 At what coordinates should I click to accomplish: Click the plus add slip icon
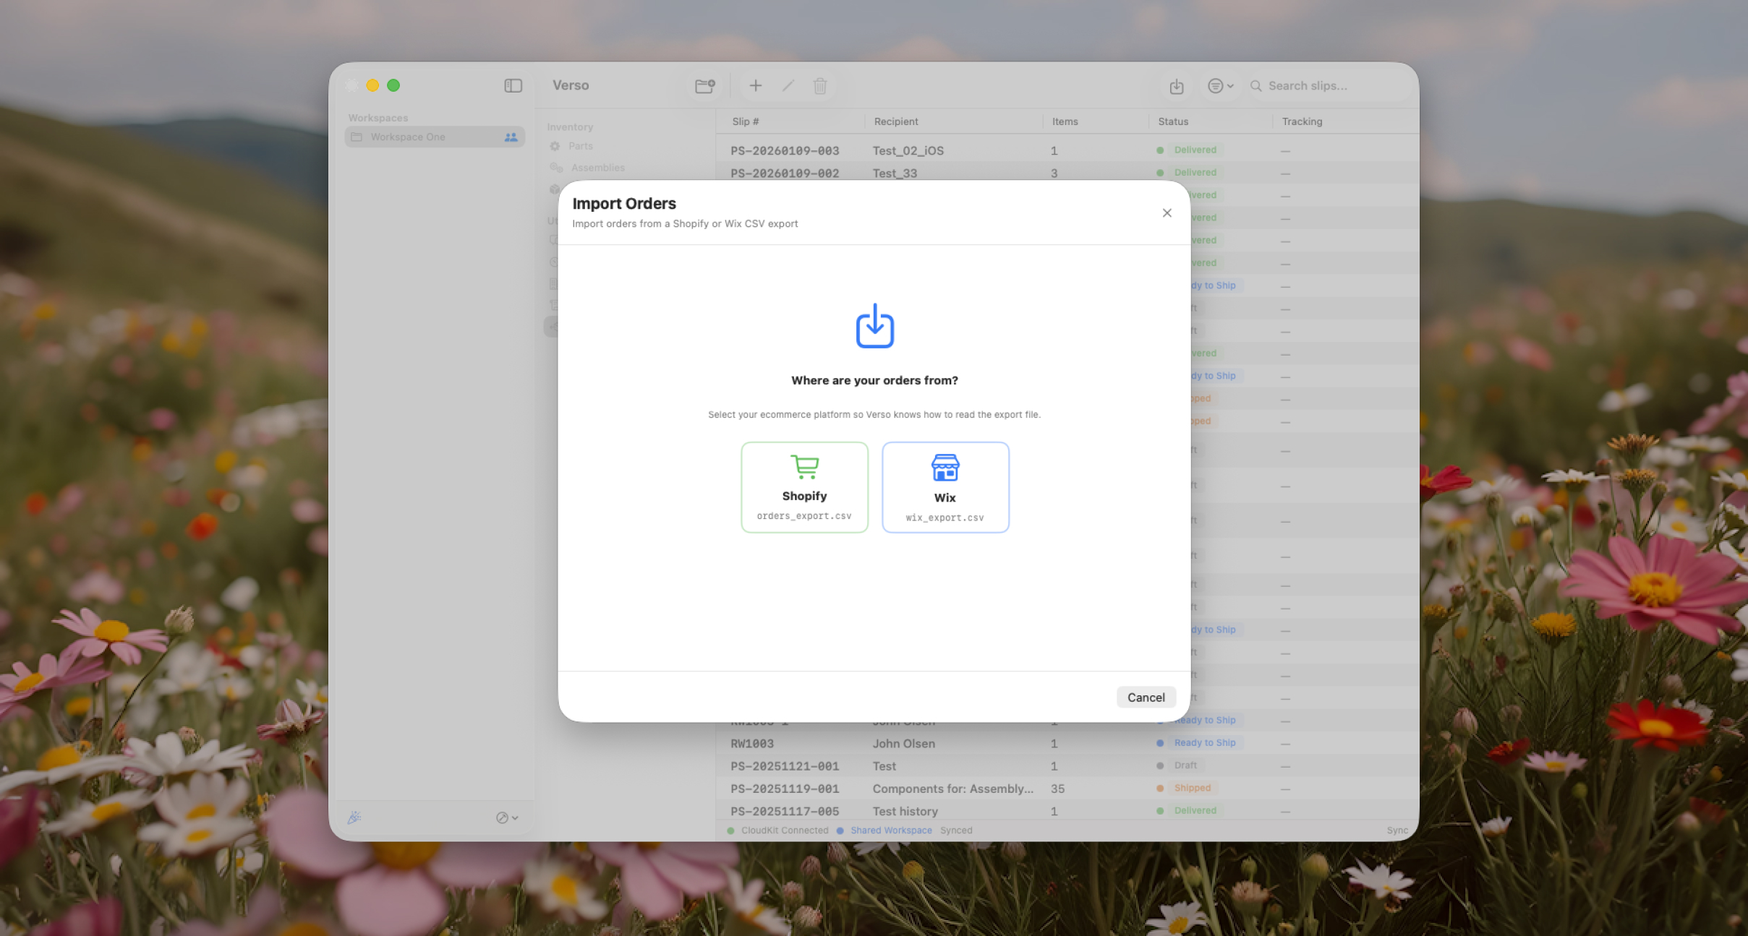point(755,85)
